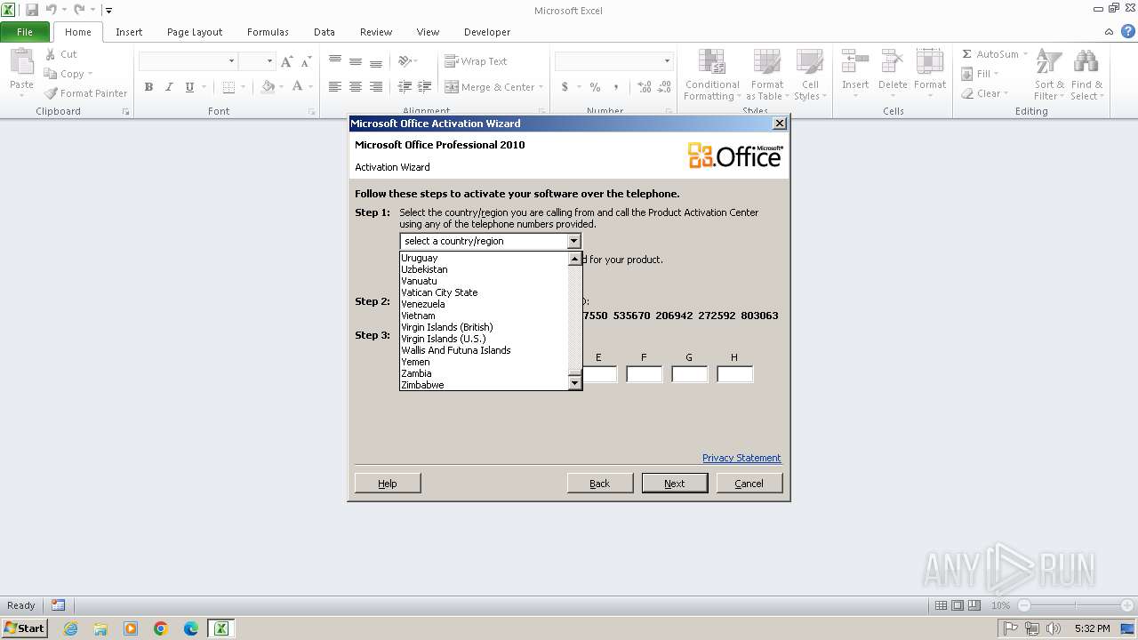Toggle Align Text Right
The height and width of the screenshot is (640, 1138).
click(x=376, y=87)
